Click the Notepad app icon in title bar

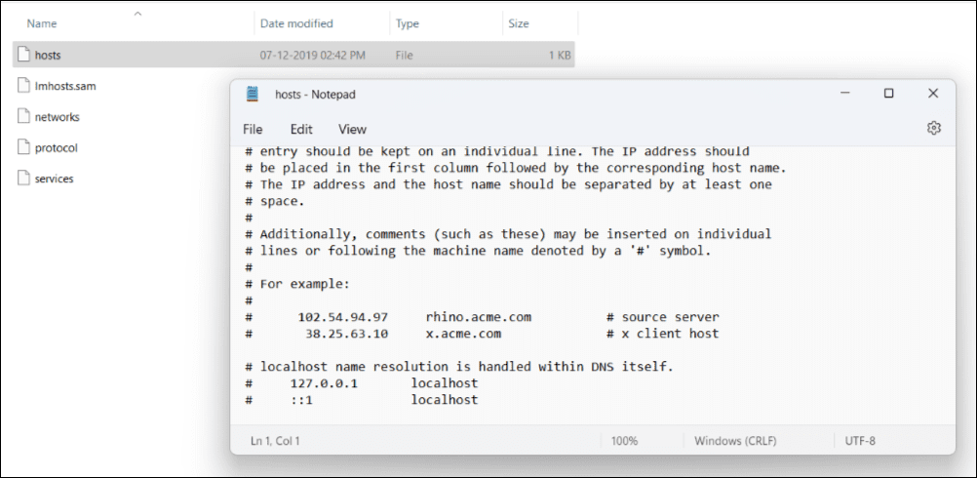[252, 94]
